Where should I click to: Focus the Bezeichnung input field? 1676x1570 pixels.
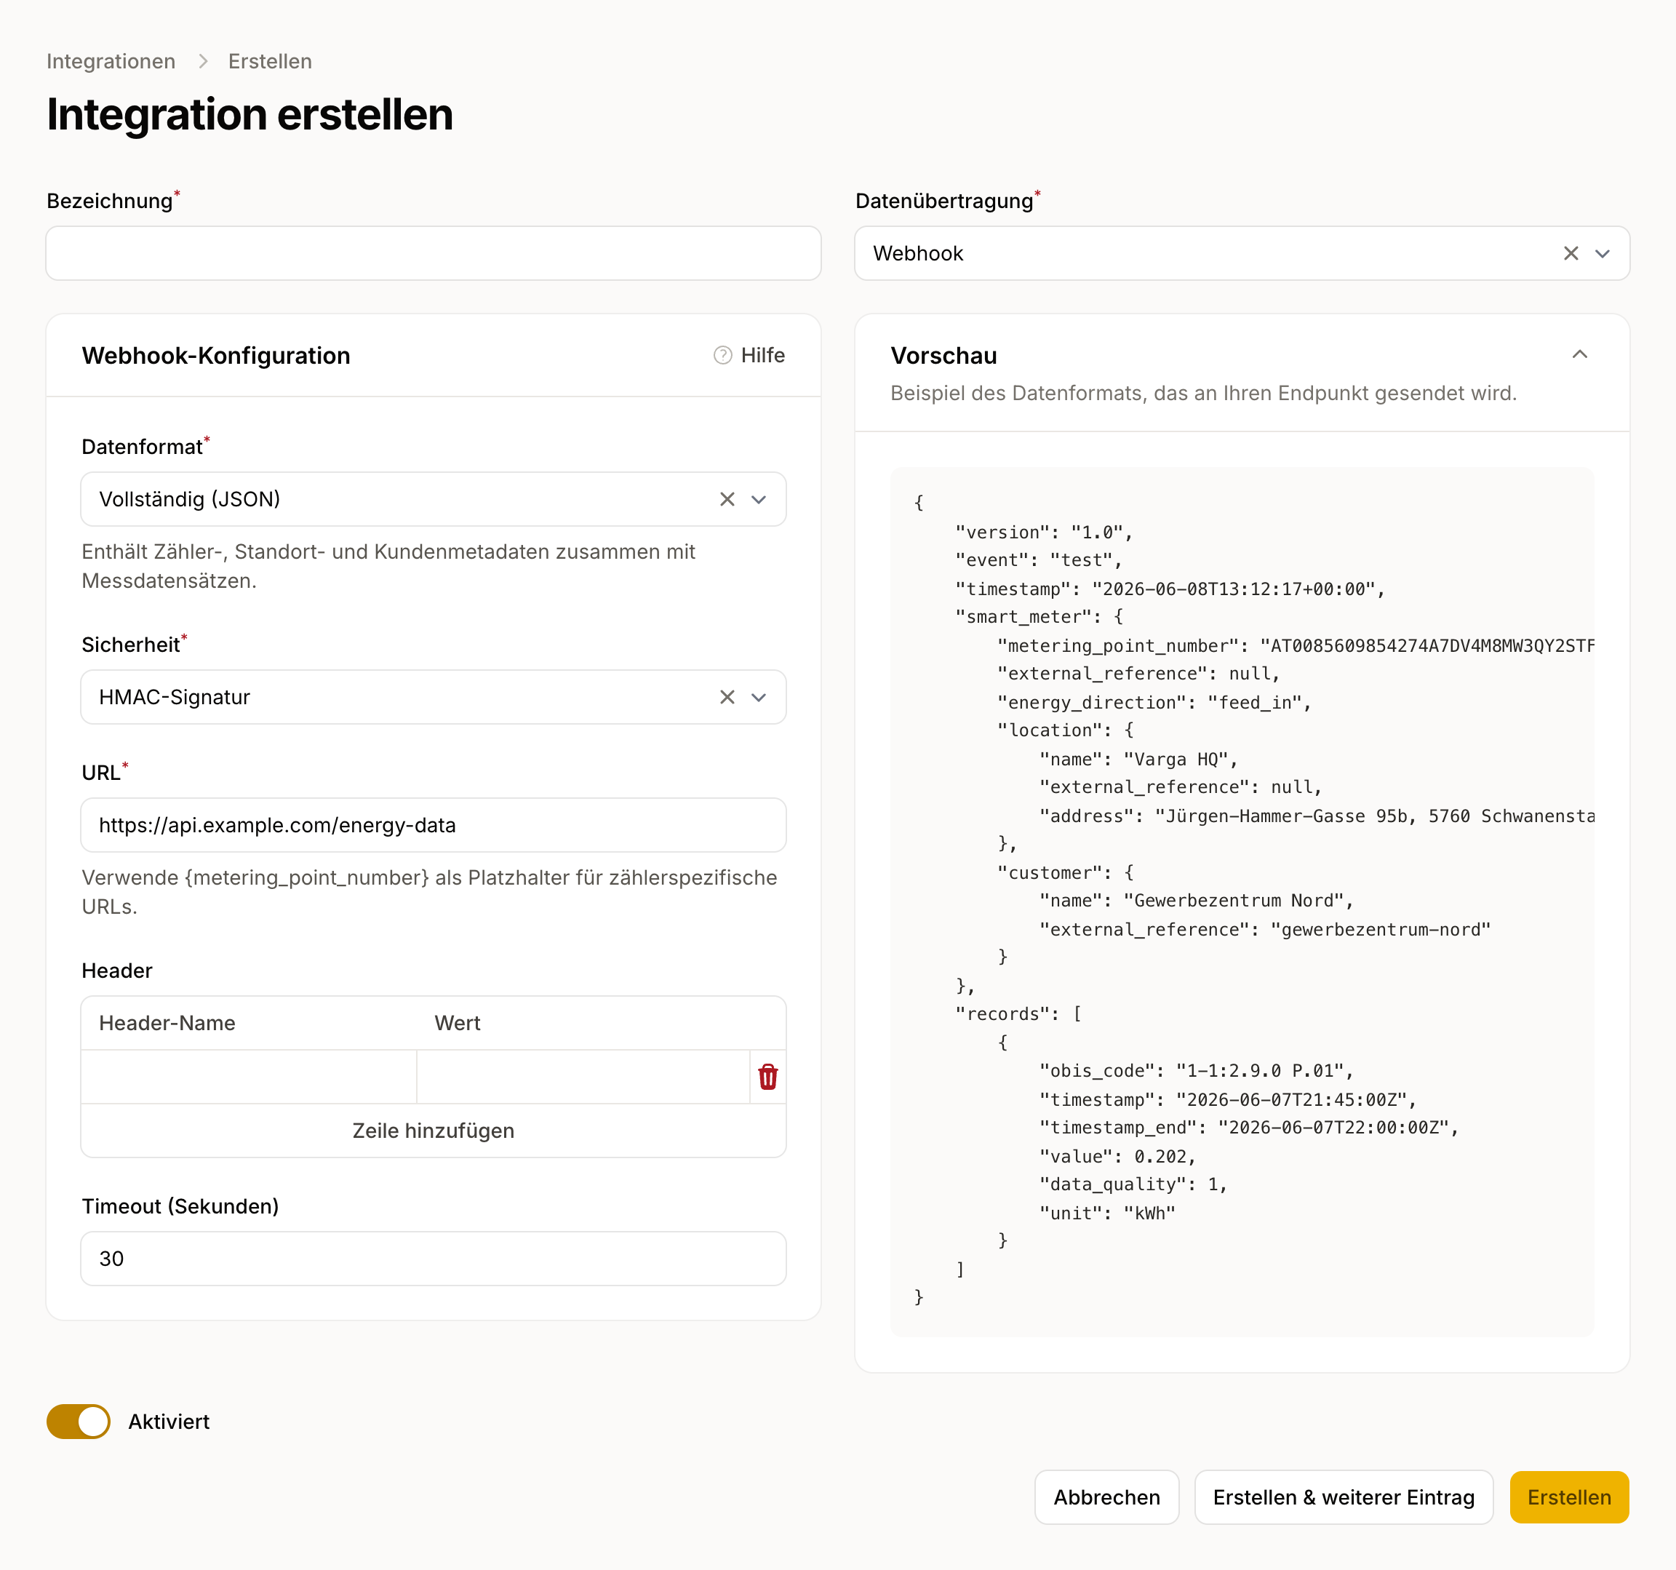pos(434,253)
